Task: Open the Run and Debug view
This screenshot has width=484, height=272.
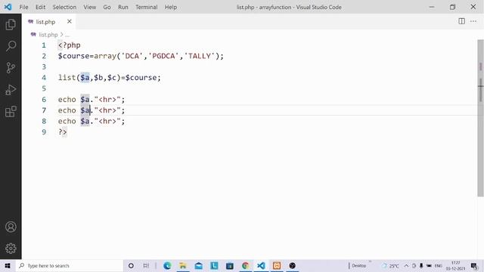Action: click(11, 90)
